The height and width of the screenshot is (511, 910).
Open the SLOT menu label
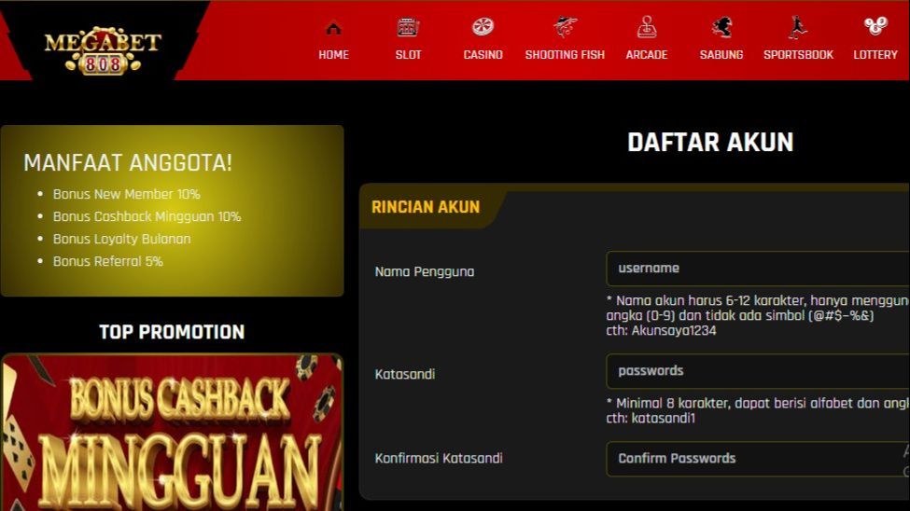click(x=408, y=54)
